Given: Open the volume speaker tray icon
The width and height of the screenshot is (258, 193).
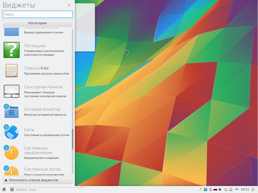Looking at the screenshot, I should 220,189.
